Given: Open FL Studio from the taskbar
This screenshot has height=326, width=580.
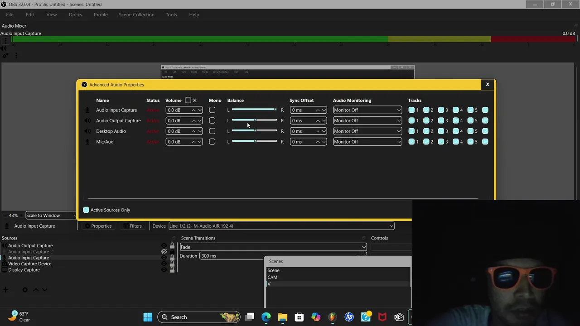Looking at the screenshot, I should (332, 317).
